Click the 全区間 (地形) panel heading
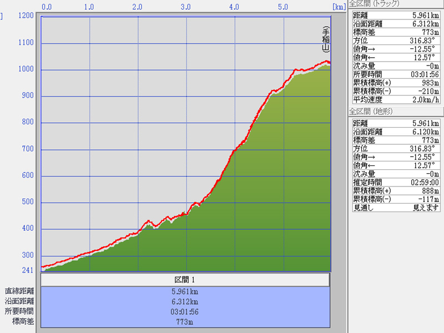The width and height of the screenshot is (444, 333). pos(378,111)
